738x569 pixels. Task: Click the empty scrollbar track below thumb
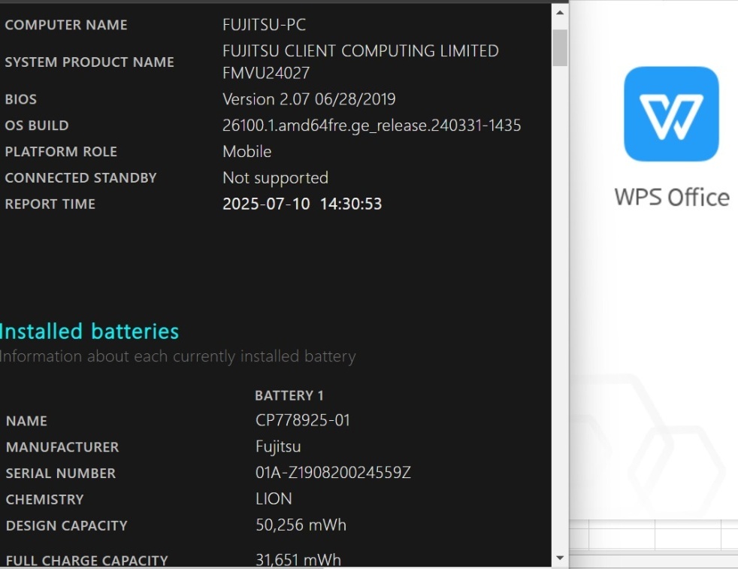560,301
